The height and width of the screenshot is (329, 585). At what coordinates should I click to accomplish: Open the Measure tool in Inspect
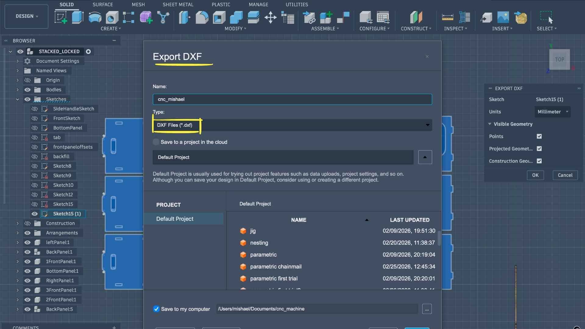coord(447,17)
